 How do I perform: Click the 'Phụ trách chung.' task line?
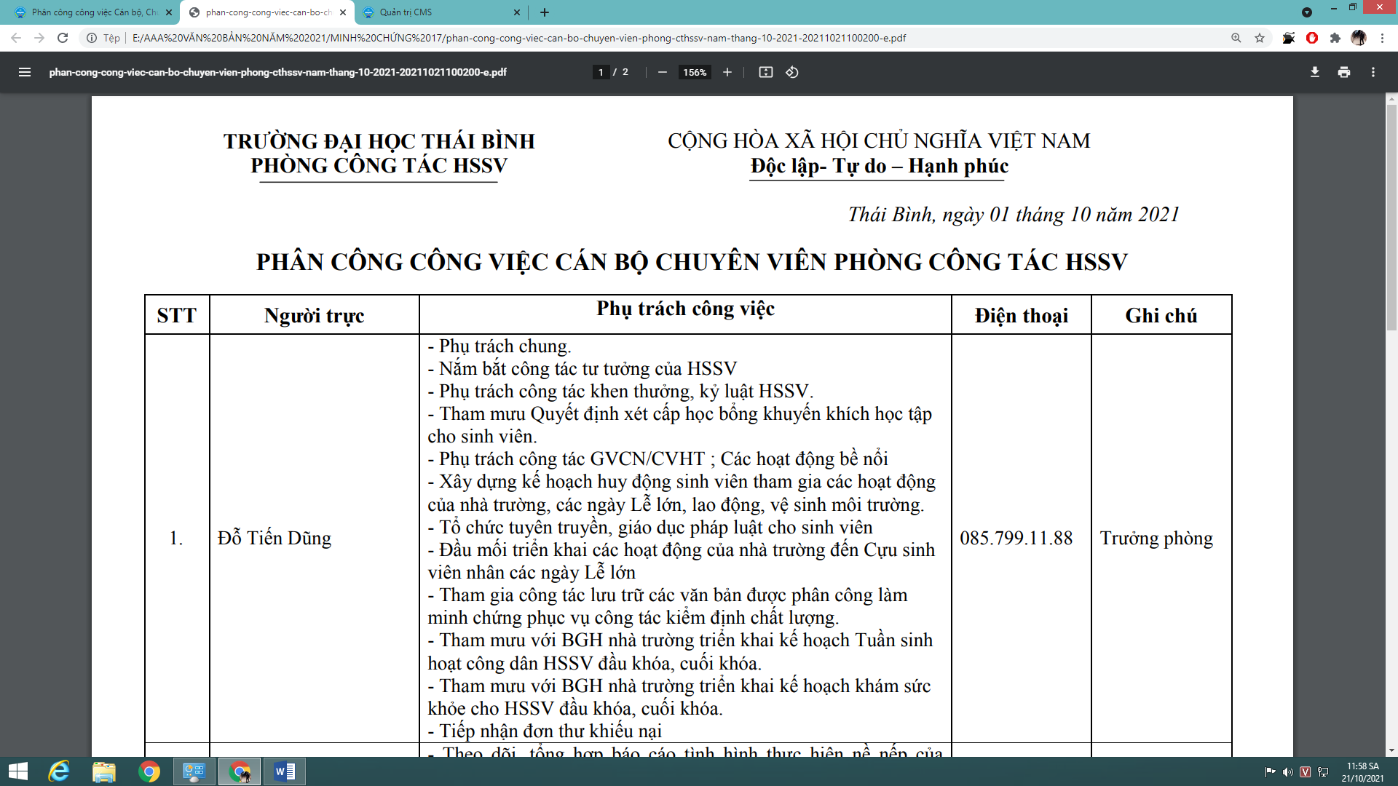[499, 346]
